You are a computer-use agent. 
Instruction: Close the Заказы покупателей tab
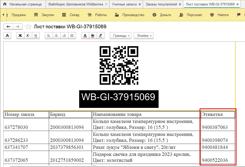180,4
